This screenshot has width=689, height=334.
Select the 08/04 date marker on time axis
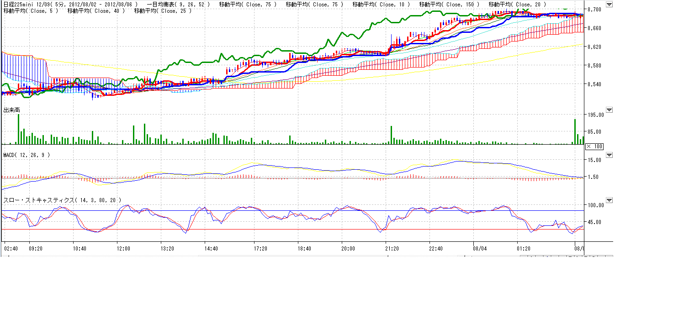480,249
